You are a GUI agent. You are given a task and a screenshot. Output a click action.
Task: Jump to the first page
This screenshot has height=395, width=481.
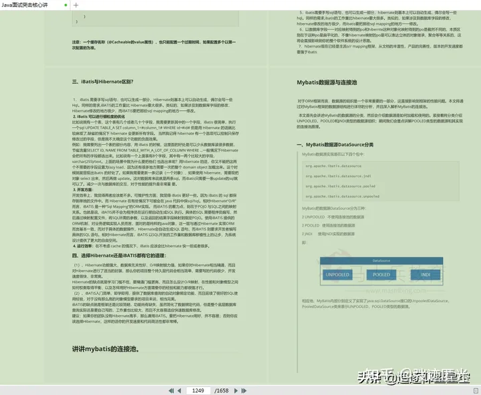171,391
